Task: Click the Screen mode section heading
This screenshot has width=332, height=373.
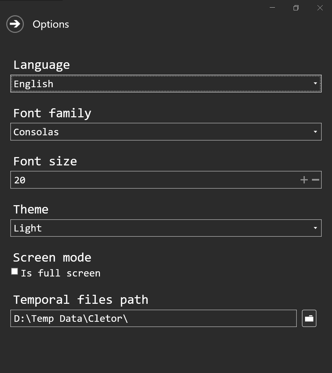Action: point(52,257)
